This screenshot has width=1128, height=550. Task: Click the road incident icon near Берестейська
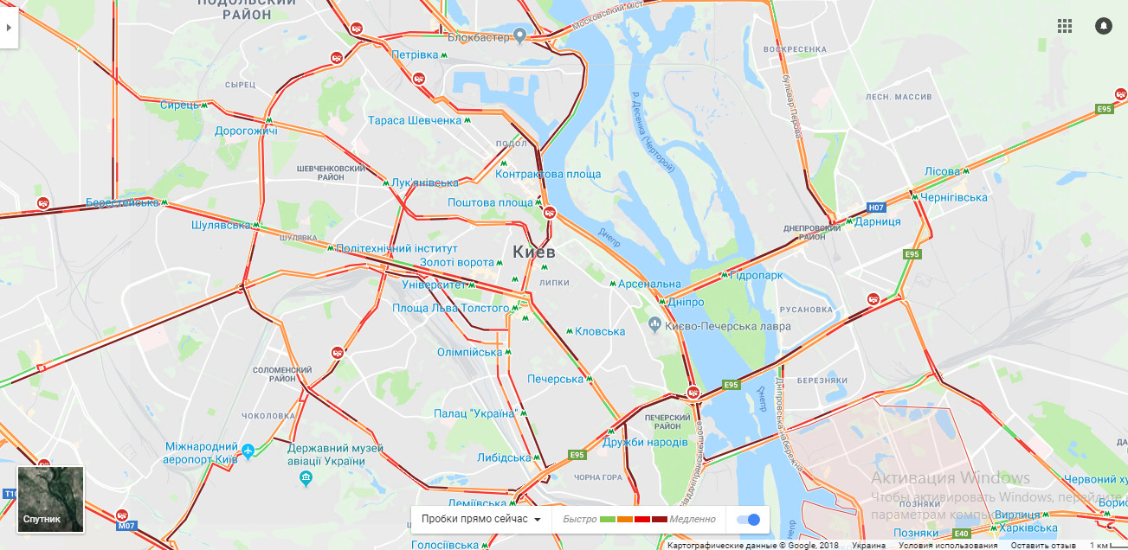pyautogui.click(x=43, y=204)
